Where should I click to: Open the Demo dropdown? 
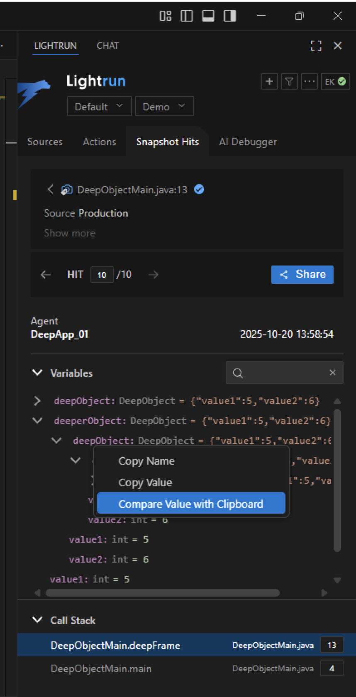pyautogui.click(x=164, y=107)
